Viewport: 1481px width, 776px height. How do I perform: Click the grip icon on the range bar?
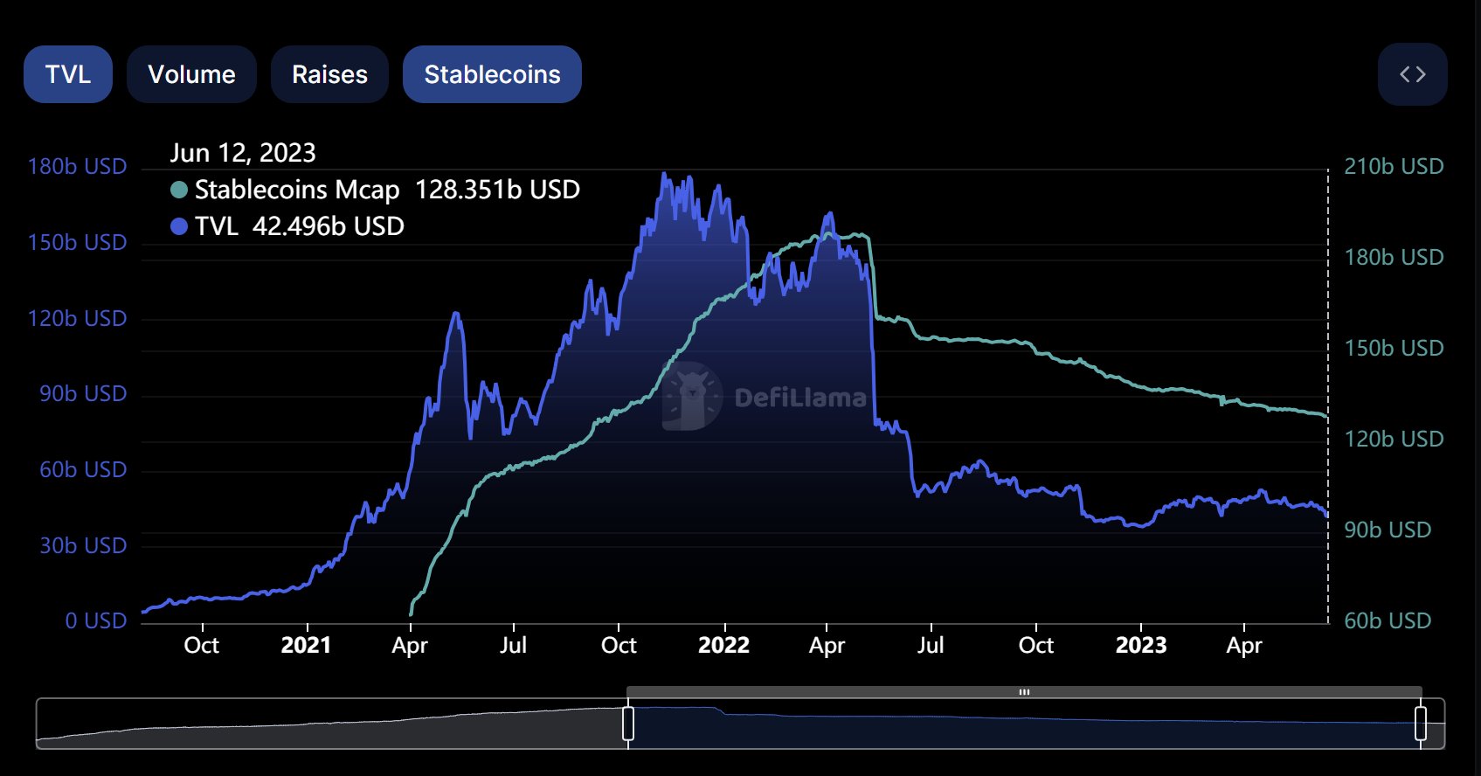pyautogui.click(x=1024, y=692)
